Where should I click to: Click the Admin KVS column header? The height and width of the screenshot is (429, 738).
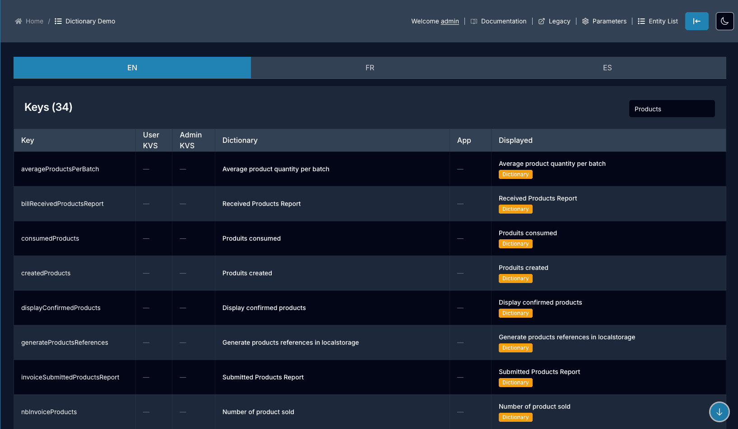[194, 140]
